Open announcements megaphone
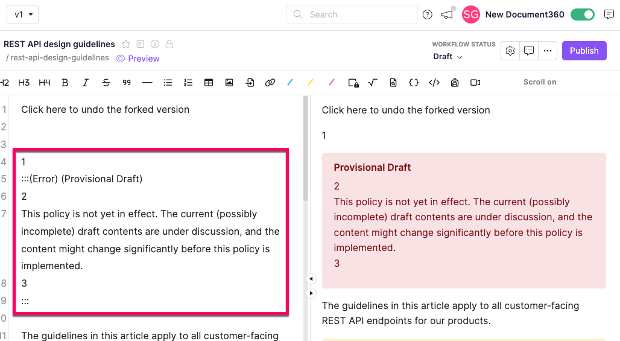This screenshot has width=620, height=341. click(x=447, y=14)
